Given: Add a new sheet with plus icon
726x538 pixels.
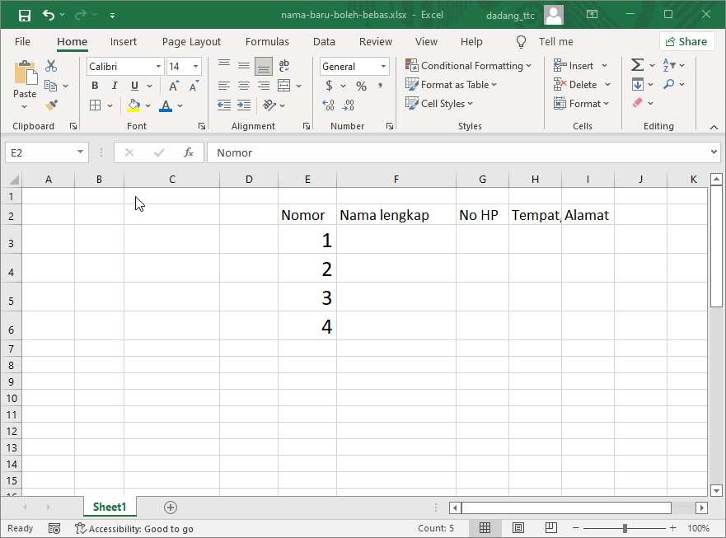Looking at the screenshot, I should (x=171, y=508).
